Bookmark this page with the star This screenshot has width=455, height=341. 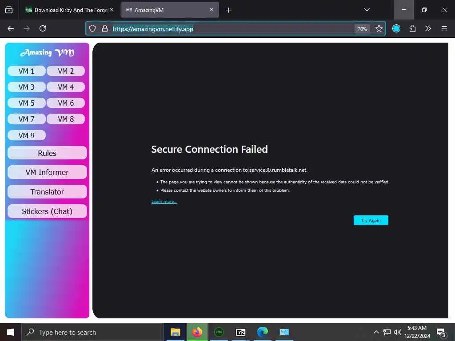379,28
